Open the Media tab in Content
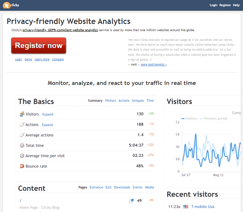 pos(149,187)
